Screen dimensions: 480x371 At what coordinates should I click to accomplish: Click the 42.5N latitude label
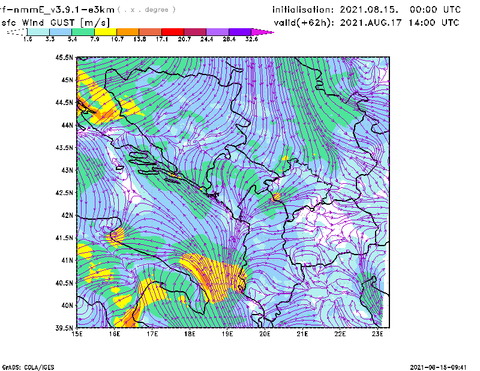coord(64,193)
